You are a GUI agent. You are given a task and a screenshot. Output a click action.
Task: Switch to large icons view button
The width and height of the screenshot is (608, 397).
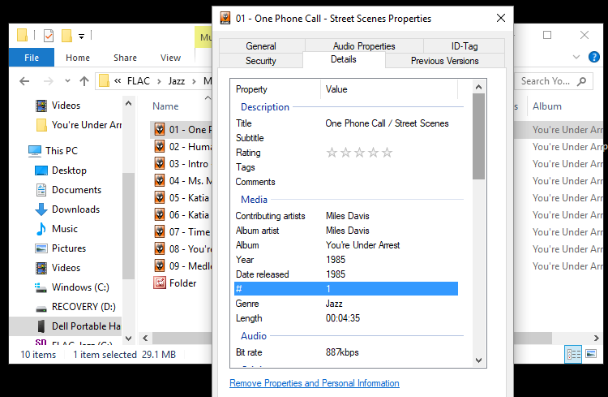(x=593, y=354)
